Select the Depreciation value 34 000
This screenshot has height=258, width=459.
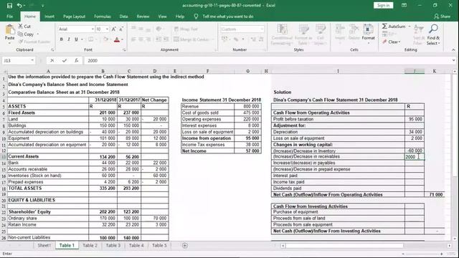[x=415, y=132]
